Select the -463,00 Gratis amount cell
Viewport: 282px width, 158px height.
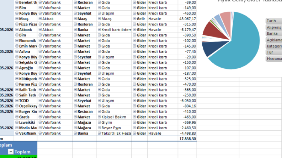[187, 117]
